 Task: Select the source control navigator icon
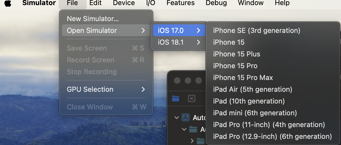tap(192, 98)
